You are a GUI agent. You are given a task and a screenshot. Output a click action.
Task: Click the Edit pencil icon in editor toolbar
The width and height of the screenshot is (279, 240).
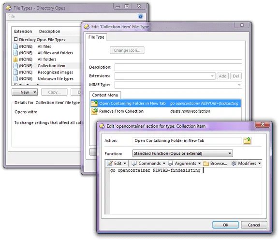pyautogui.click(x=110, y=163)
